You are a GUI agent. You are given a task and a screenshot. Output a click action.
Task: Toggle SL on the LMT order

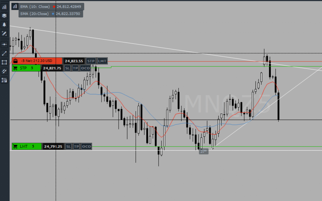pyautogui.click(x=69, y=146)
